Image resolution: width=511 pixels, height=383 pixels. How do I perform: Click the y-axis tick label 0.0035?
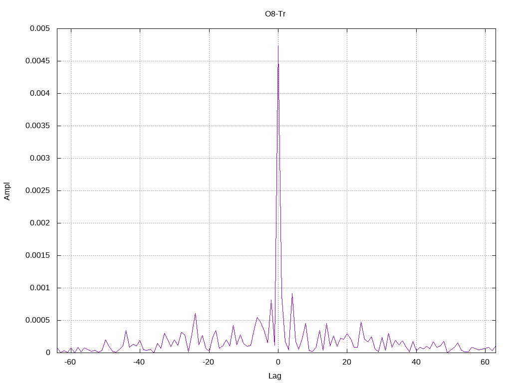point(38,126)
